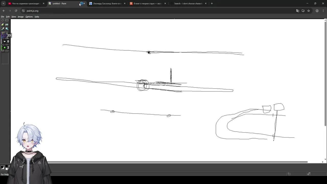The width and height of the screenshot is (327, 184).
Task: Pick the black color swatch in palette
Action: (x=7, y=167)
